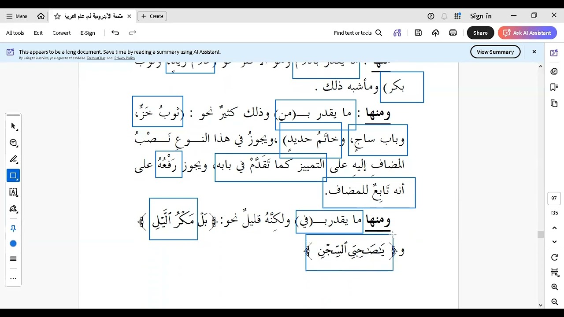This screenshot has height=317, width=564.
Task: Star the current document tab
Action: tap(57, 16)
